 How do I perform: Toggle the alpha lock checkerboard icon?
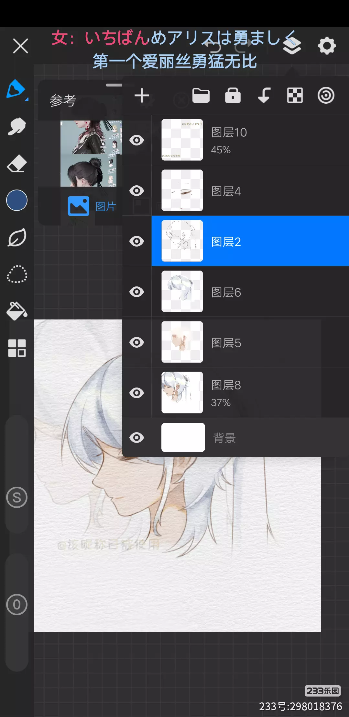[x=295, y=96]
